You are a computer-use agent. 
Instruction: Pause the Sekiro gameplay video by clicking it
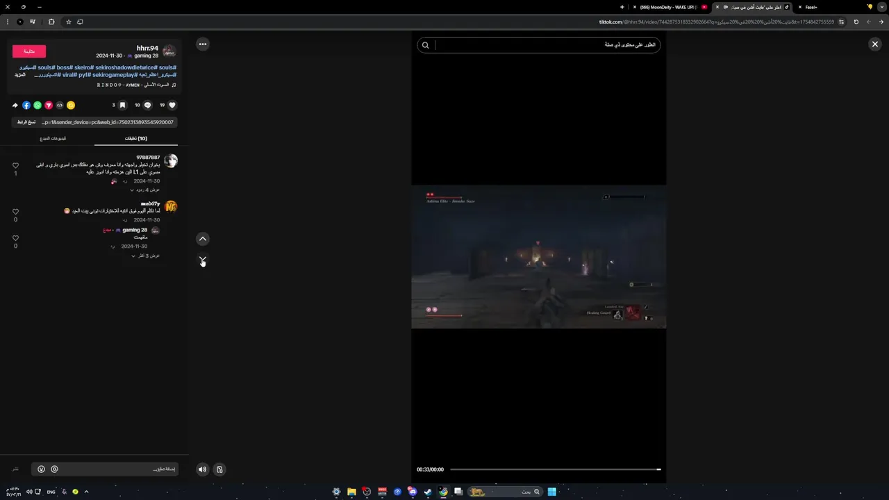538,256
